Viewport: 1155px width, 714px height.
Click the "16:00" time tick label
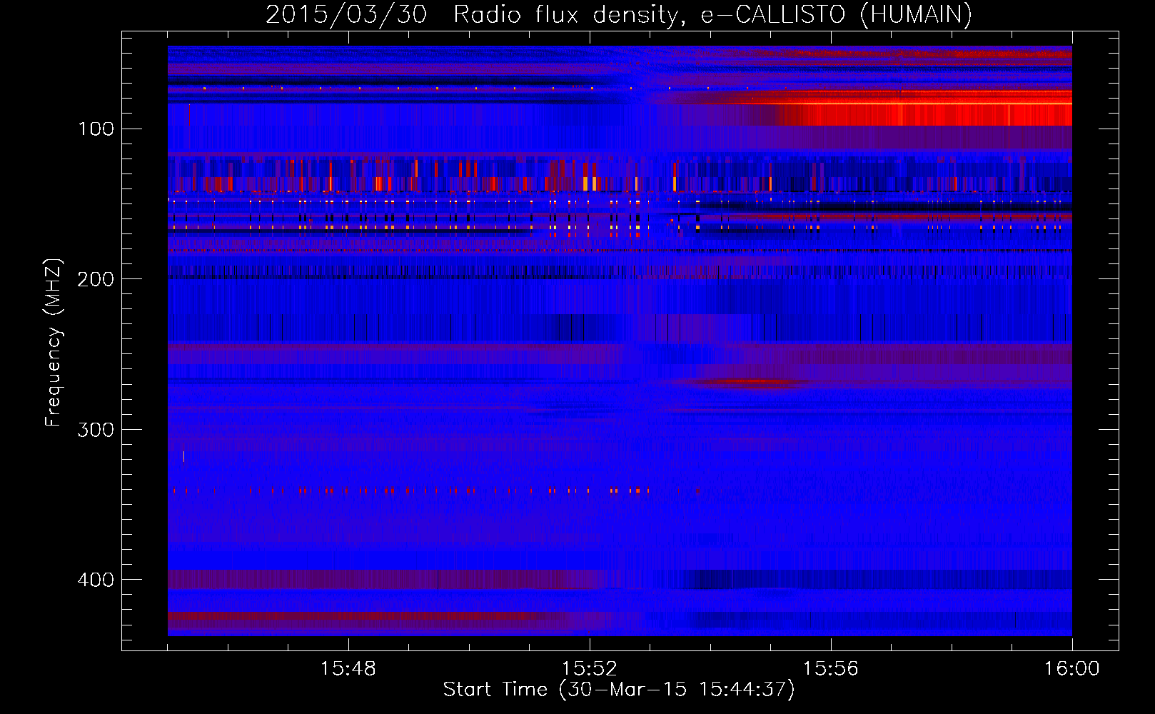pyautogui.click(x=1071, y=669)
